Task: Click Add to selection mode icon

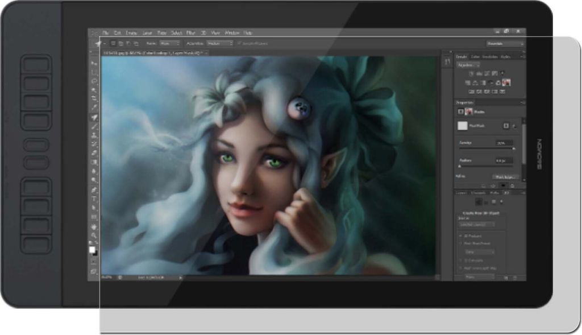Action: pyautogui.click(x=121, y=43)
